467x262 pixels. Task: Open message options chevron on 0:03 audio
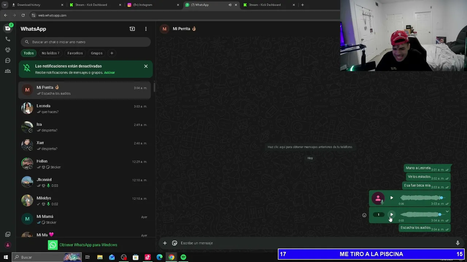[x=447, y=211]
